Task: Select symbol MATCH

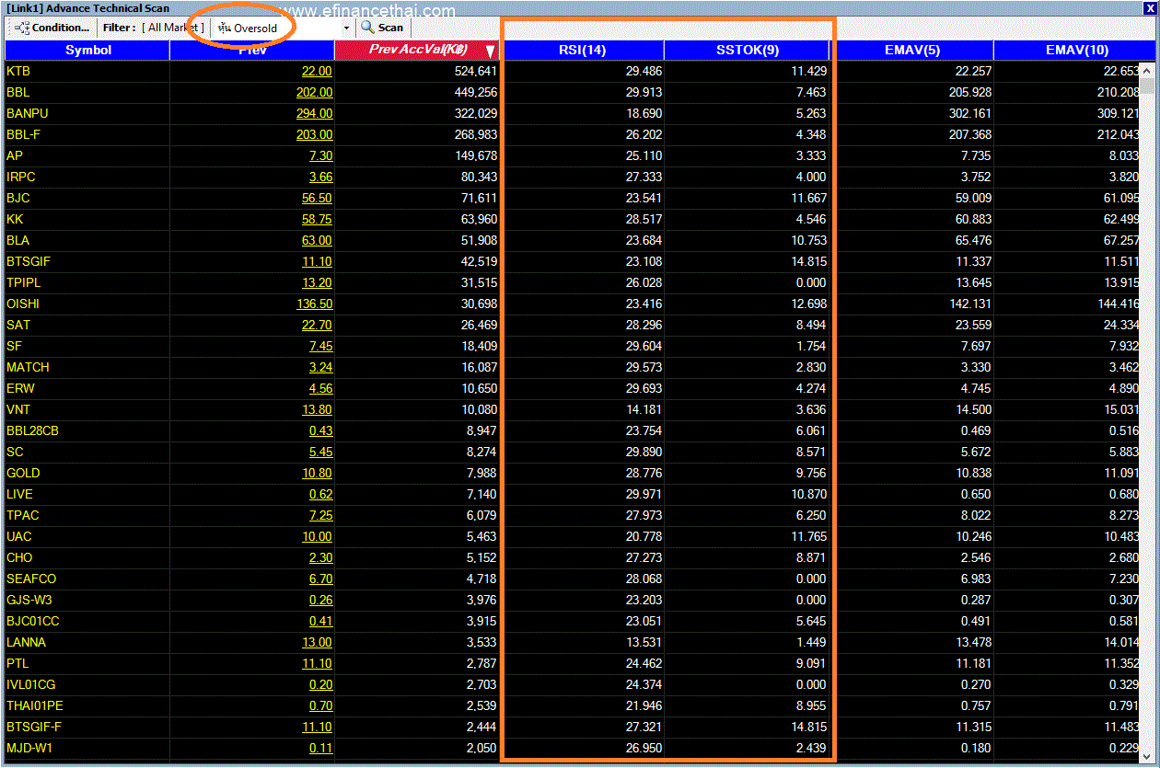Action: pyautogui.click(x=28, y=367)
